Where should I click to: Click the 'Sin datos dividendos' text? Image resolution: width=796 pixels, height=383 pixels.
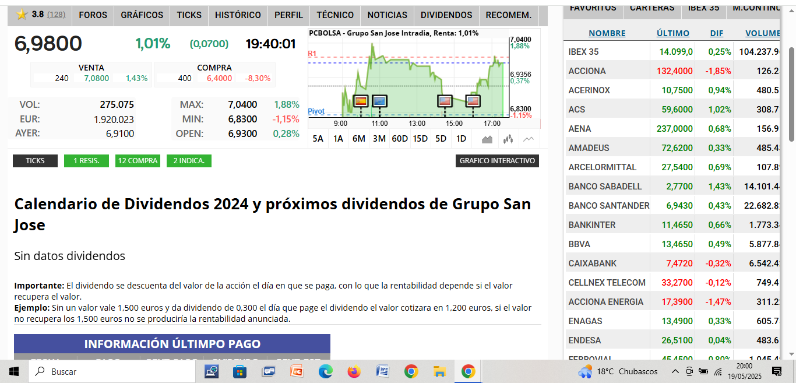[69, 256]
